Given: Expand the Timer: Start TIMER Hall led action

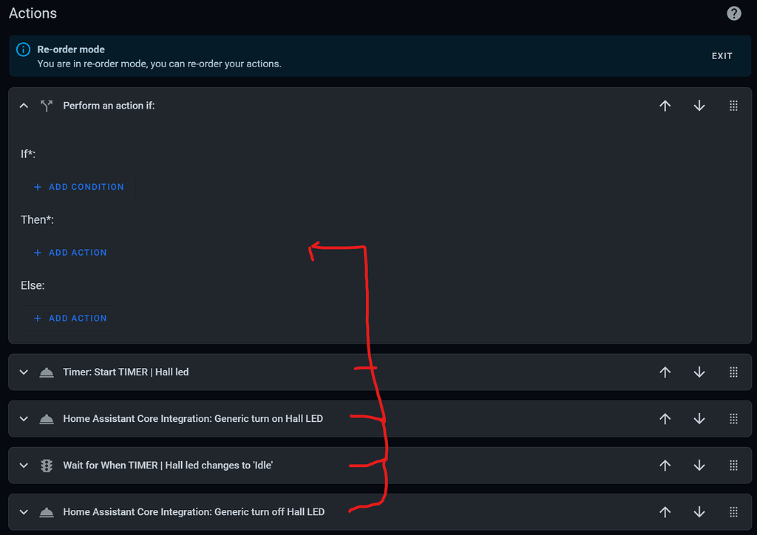Looking at the screenshot, I should pos(23,372).
